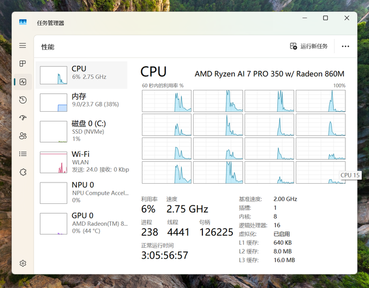Click the CPU 15 graph at bottom-right
369x288 pixels.
[x=321, y=172]
